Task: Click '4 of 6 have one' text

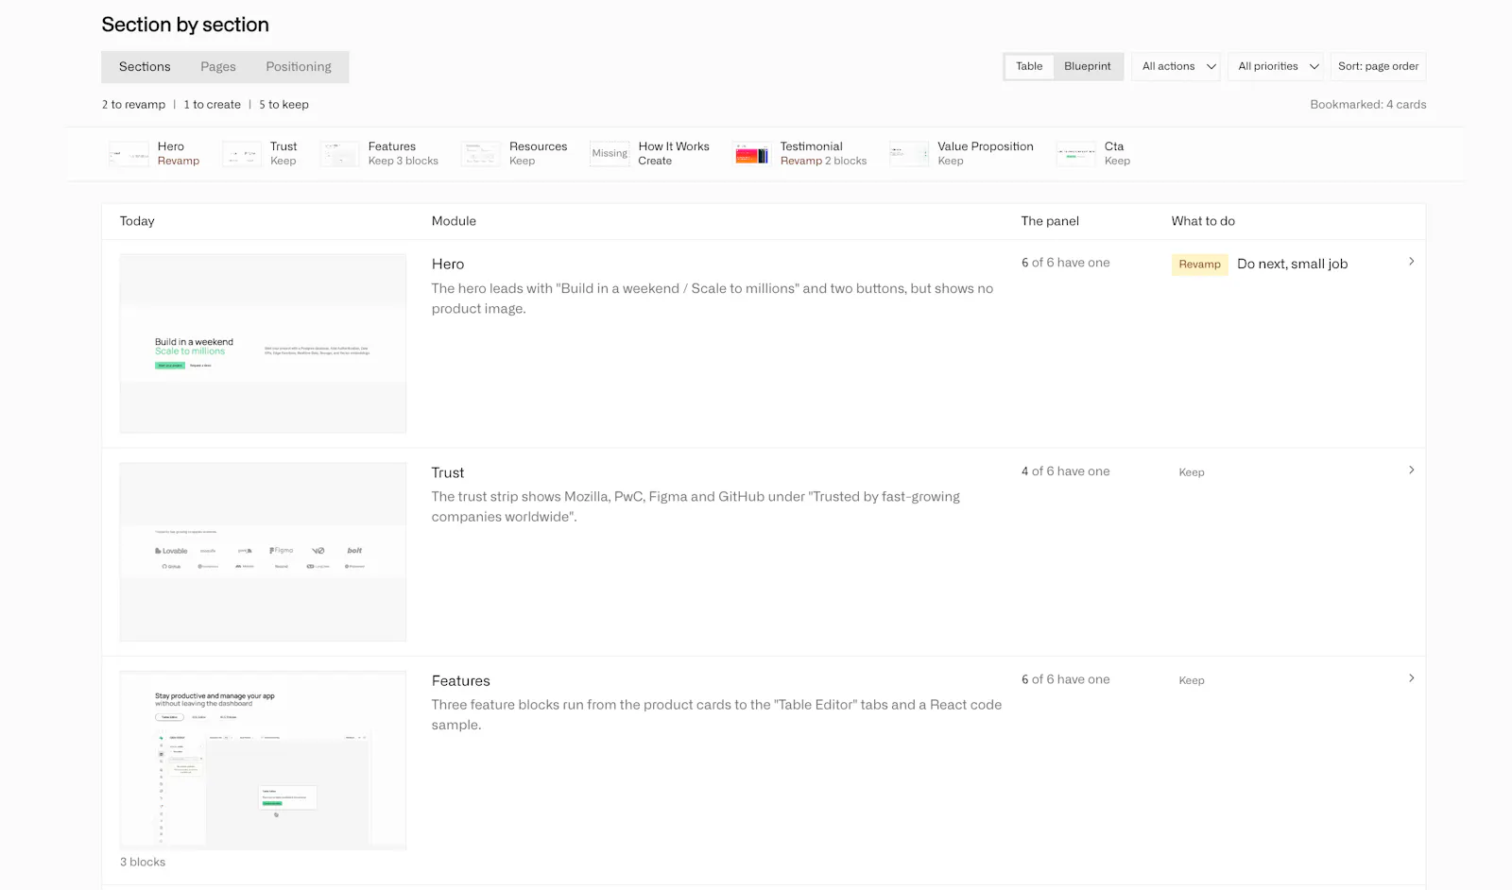Action: (x=1065, y=471)
